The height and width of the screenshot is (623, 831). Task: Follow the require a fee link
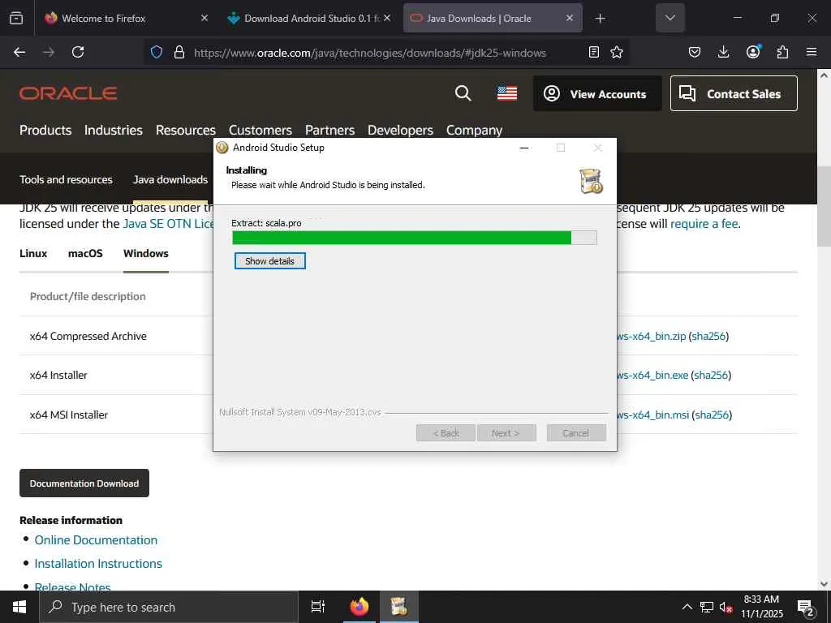pos(704,224)
